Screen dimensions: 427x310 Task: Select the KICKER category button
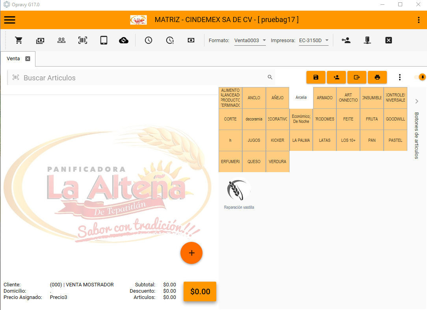(277, 140)
